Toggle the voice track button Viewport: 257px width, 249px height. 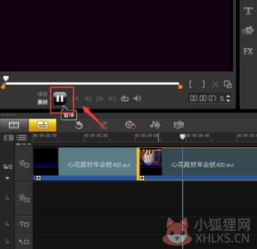(24, 242)
